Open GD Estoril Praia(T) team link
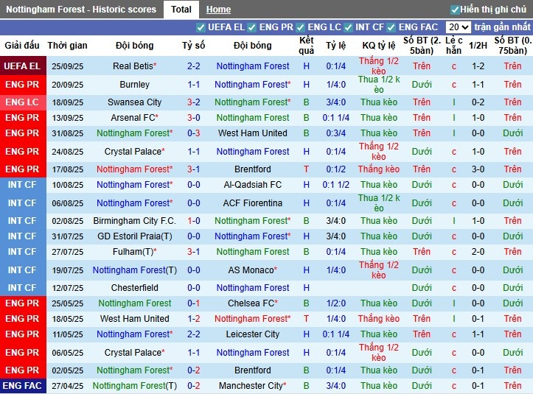Image resolution: width=533 pixels, height=394 pixels. [x=134, y=236]
